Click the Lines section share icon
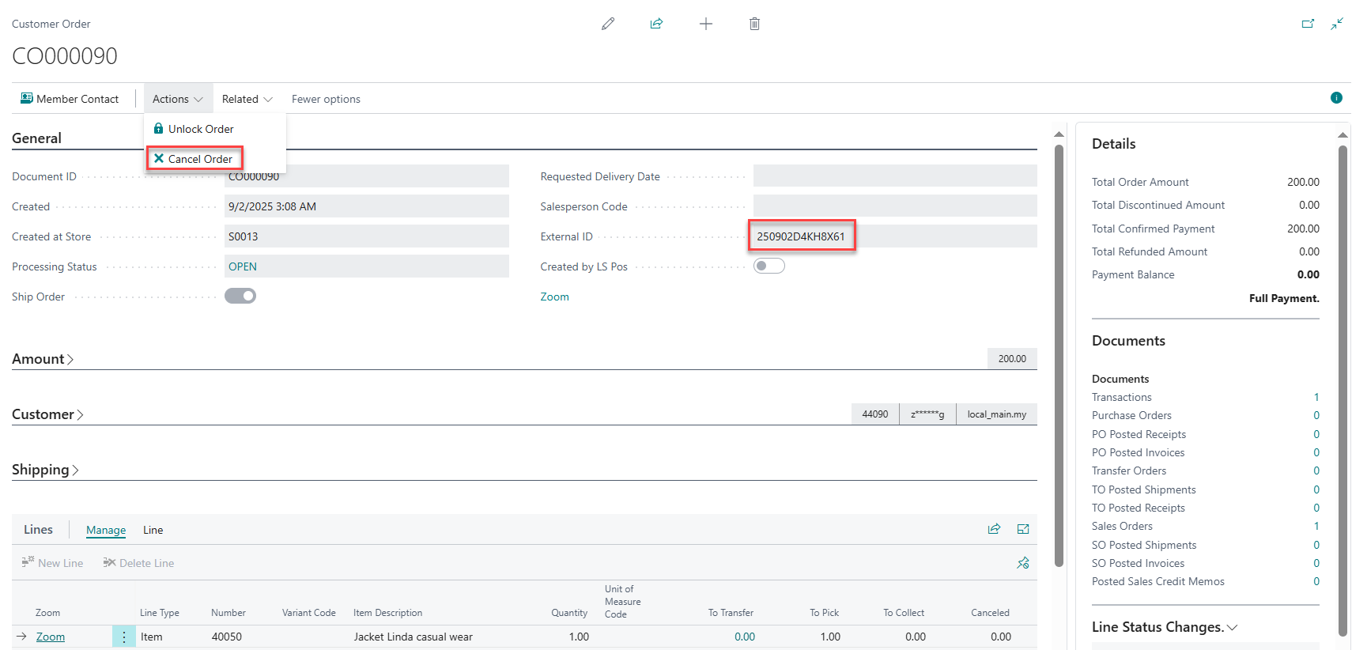The image size is (1352, 650). 994,529
